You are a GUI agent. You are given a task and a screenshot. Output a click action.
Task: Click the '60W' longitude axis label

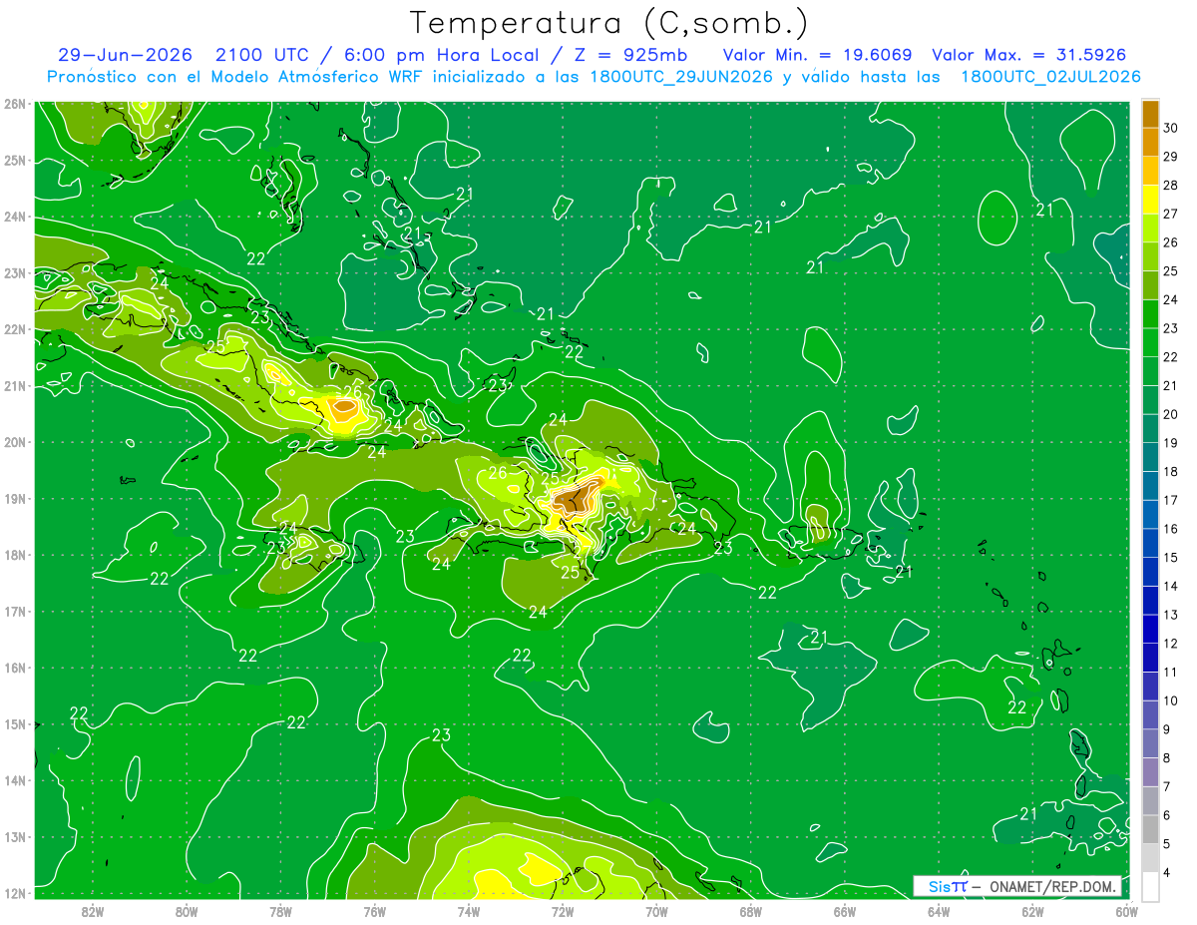1127,910
